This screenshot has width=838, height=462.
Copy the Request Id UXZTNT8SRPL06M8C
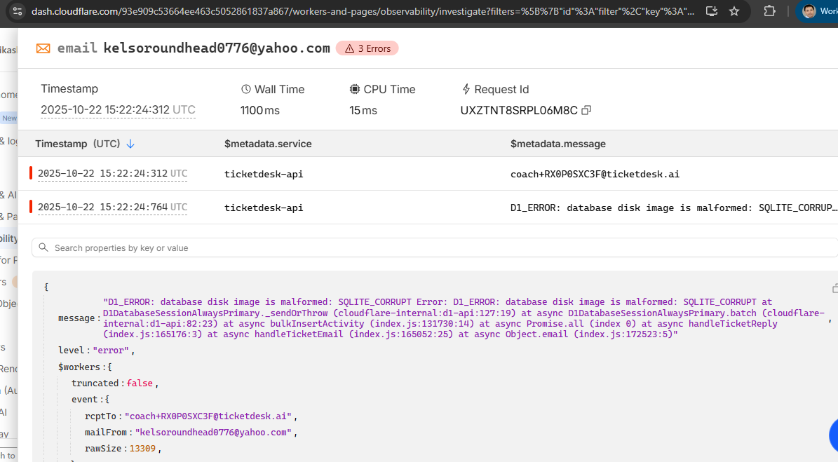(x=586, y=110)
